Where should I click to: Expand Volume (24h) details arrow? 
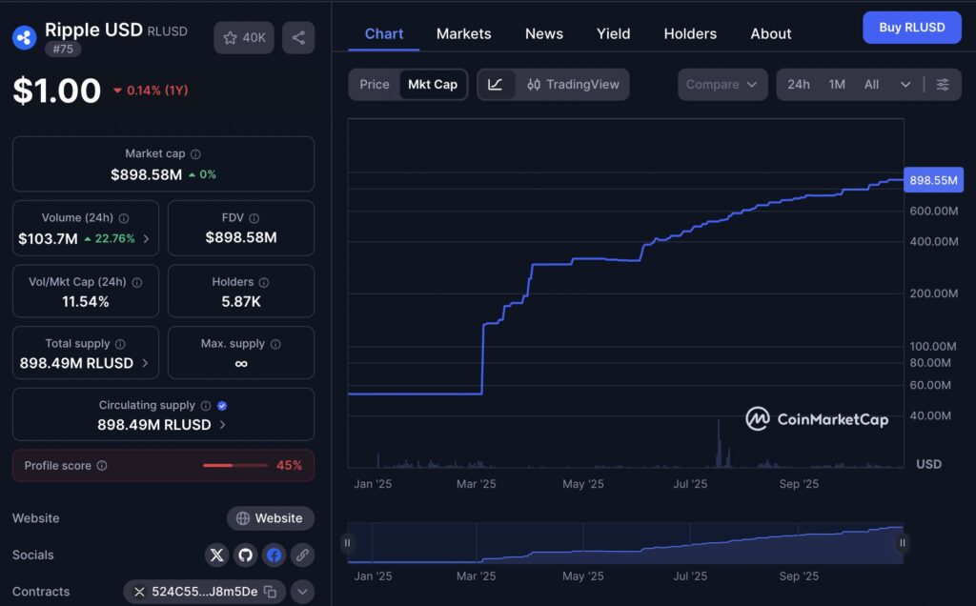click(146, 239)
